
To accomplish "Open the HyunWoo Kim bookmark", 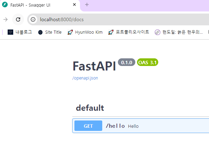I will (85, 32).
